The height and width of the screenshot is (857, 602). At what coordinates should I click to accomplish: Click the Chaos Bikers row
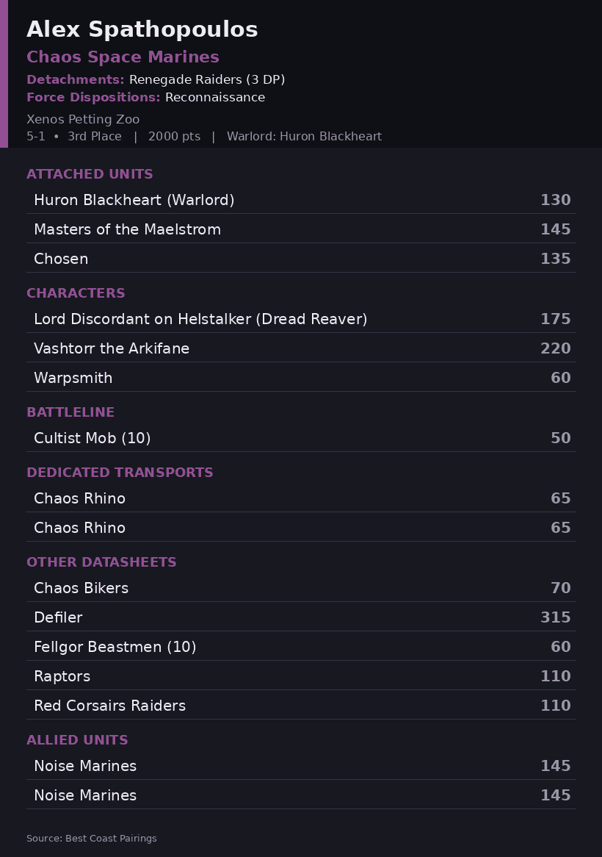(301, 587)
